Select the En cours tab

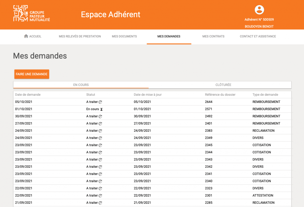[81, 85]
